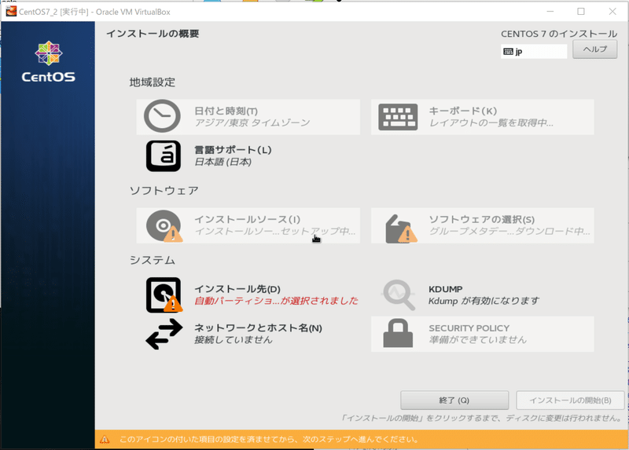Open the installation source disc icon

coord(164,225)
